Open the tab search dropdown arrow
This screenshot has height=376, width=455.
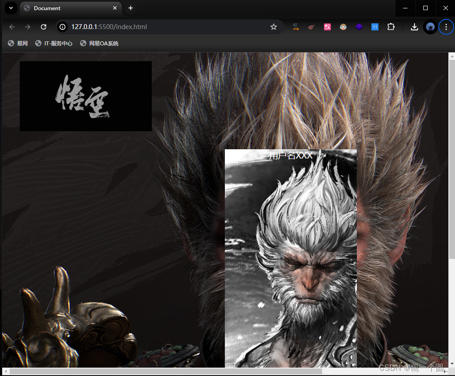[x=11, y=8]
